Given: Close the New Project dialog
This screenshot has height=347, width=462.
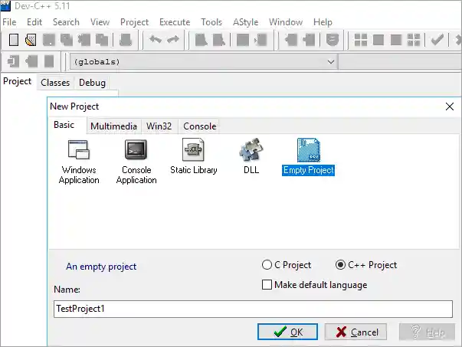Looking at the screenshot, I should (450, 106).
